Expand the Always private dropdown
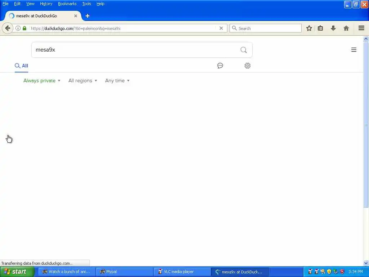The image size is (369, 277). click(42, 80)
